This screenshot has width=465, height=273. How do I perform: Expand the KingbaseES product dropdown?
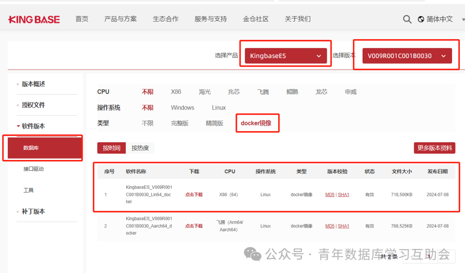click(x=285, y=55)
